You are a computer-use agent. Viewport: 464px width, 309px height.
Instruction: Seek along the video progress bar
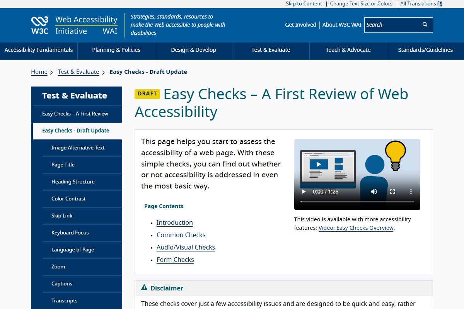[357, 202]
